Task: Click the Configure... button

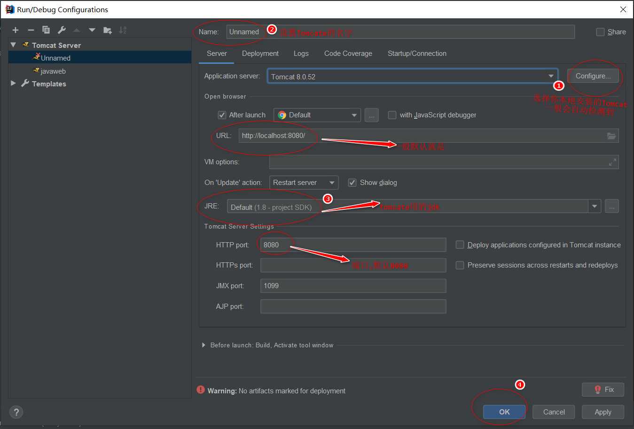Action: point(593,76)
